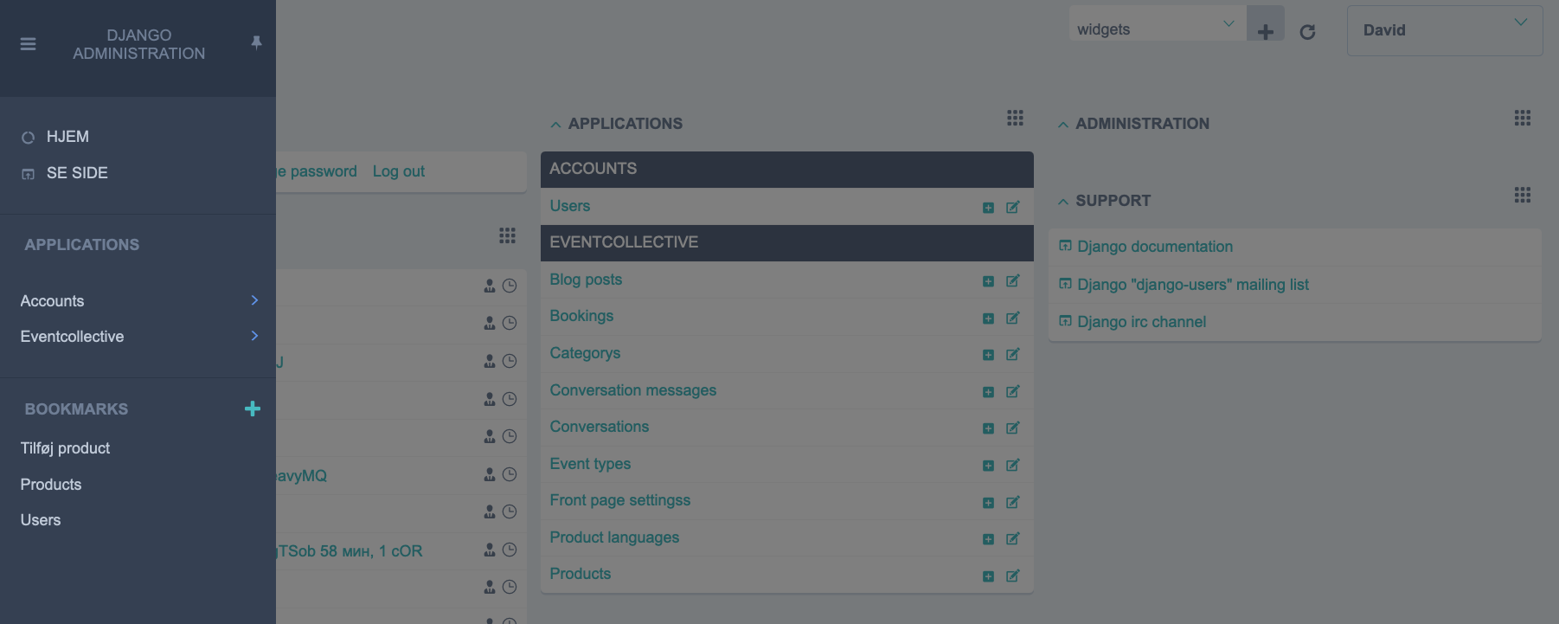Expand the Accounts sidebar submenu
1559x624 pixels.
click(254, 300)
